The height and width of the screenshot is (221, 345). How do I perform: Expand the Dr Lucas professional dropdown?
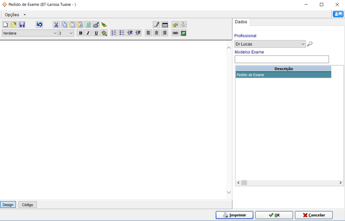pos(303,44)
